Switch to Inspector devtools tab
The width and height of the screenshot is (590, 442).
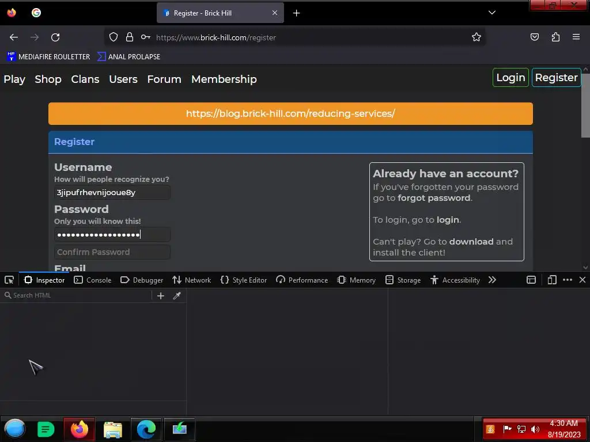44,280
